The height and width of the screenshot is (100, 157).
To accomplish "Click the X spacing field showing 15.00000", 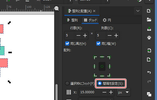I will [90, 92].
